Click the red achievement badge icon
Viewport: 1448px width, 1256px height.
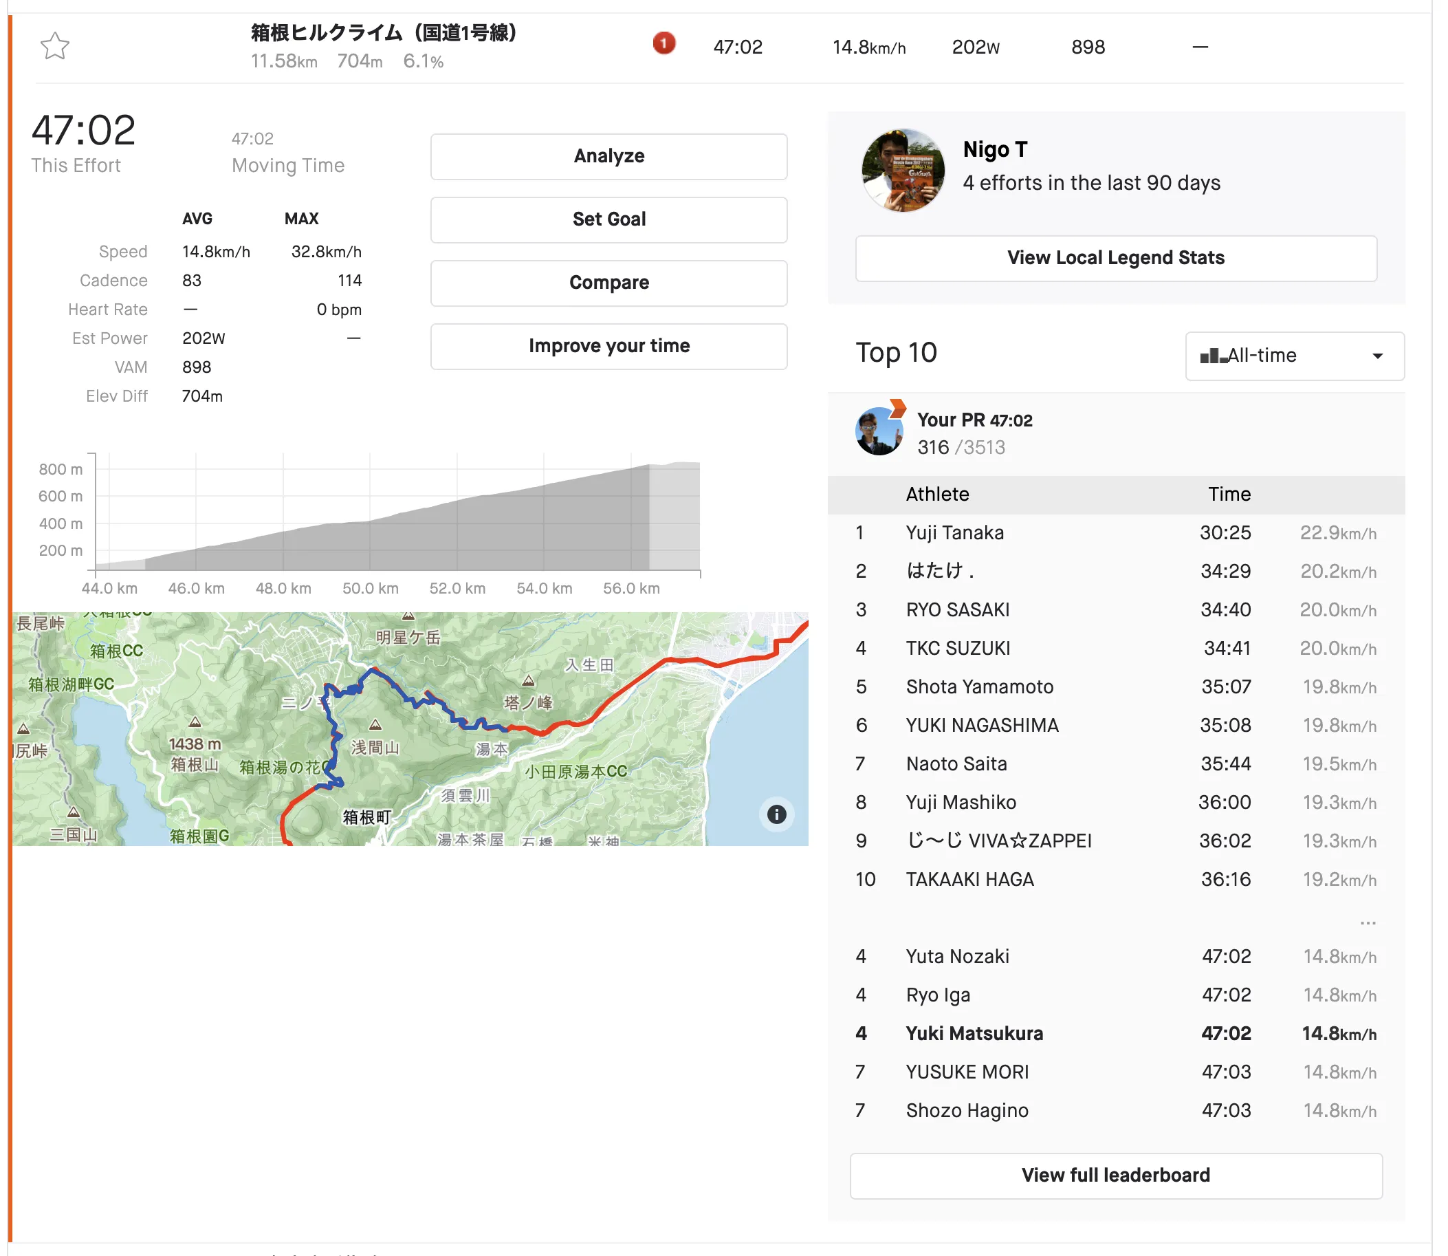click(x=663, y=43)
